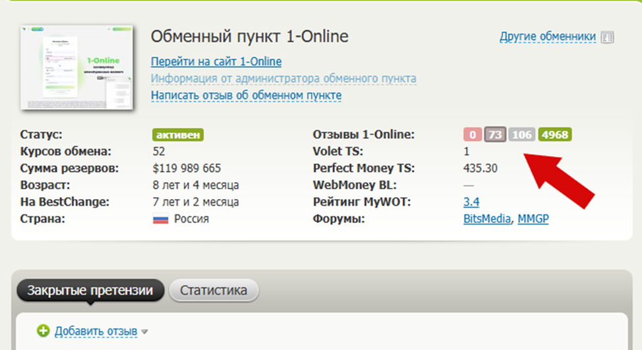This screenshot has width=642, height=350.
Task: Follow the Перейти на сайт 1-Online link
Action: [216, 61]
